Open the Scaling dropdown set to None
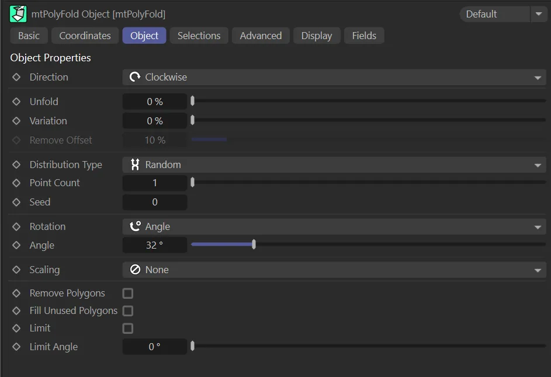This screenshot has height=377, width=551. [334, 270]
